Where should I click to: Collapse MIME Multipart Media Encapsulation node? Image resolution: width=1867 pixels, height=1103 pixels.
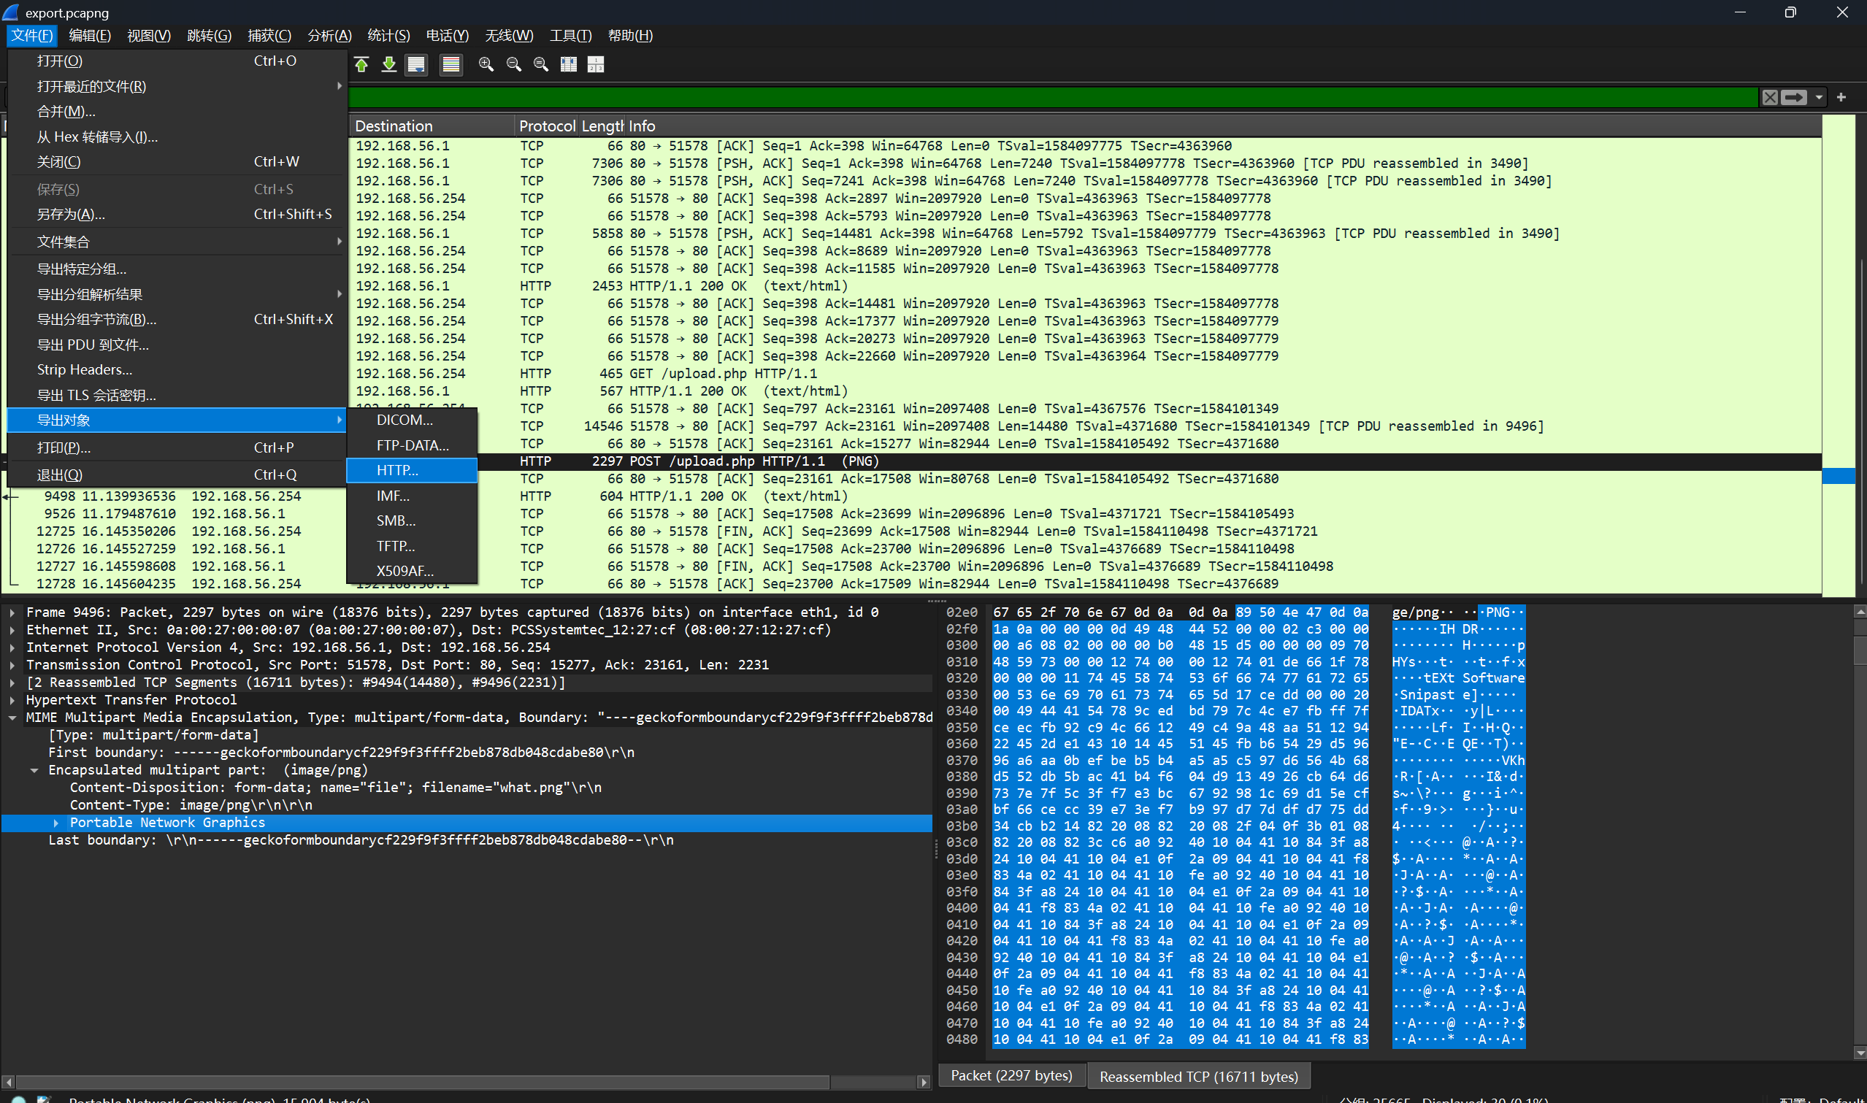coord(12,718)
